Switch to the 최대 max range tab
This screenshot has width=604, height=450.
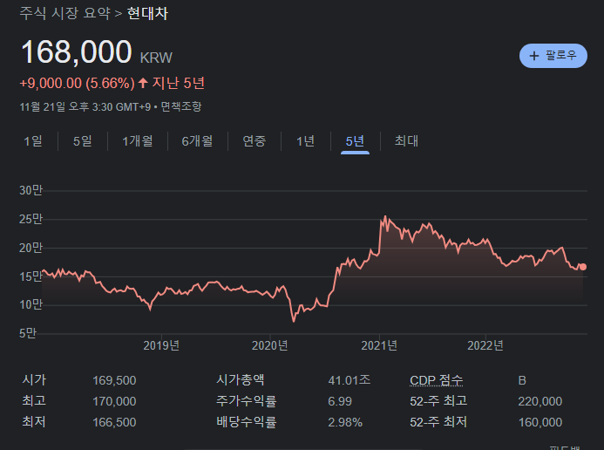click(x=406, y=141)
